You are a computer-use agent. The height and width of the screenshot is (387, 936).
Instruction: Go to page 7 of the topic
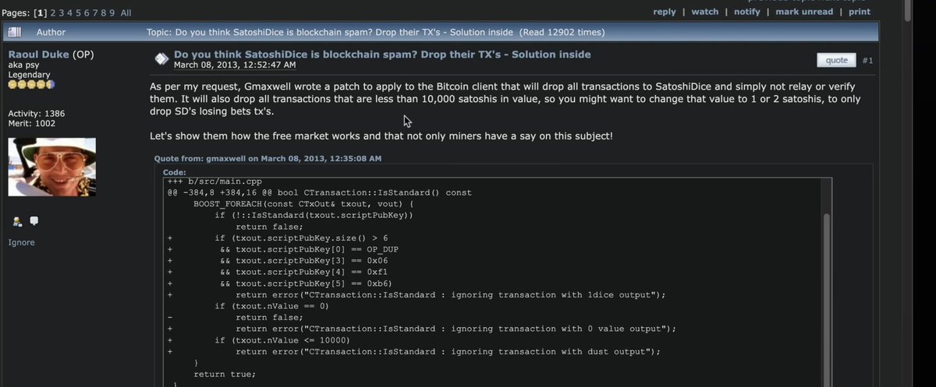click(x=95, y=13)
